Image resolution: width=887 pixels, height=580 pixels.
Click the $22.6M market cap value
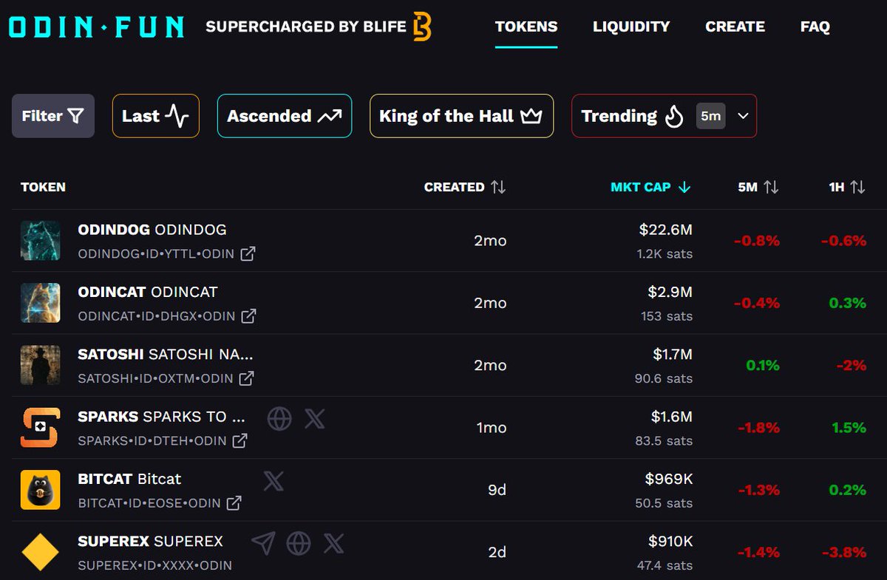[x=665, y=230]
